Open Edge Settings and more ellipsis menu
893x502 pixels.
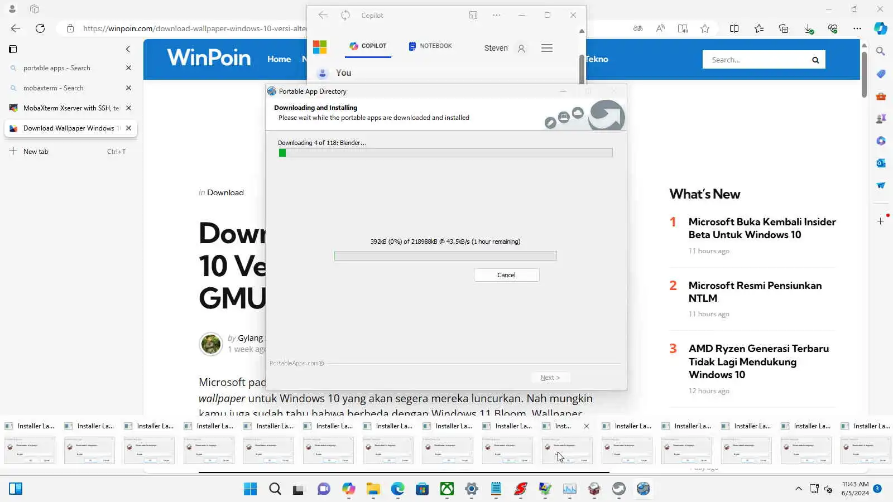pos(857,28)
